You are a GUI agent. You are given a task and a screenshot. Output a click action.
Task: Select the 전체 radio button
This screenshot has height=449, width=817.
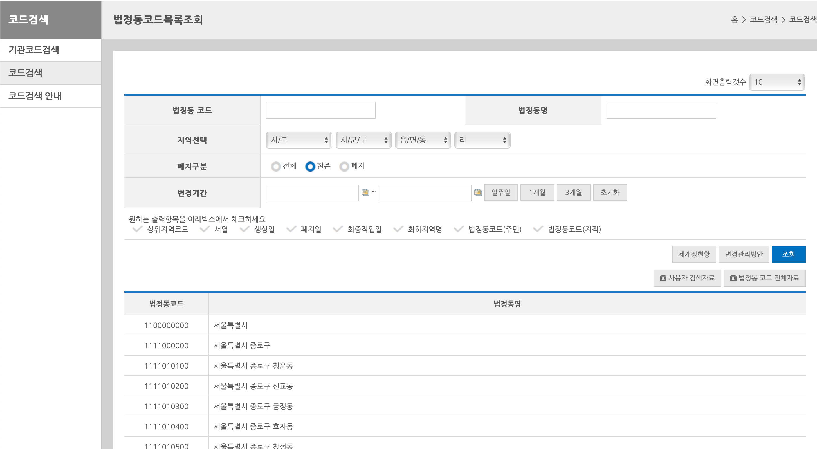(276, 166)
